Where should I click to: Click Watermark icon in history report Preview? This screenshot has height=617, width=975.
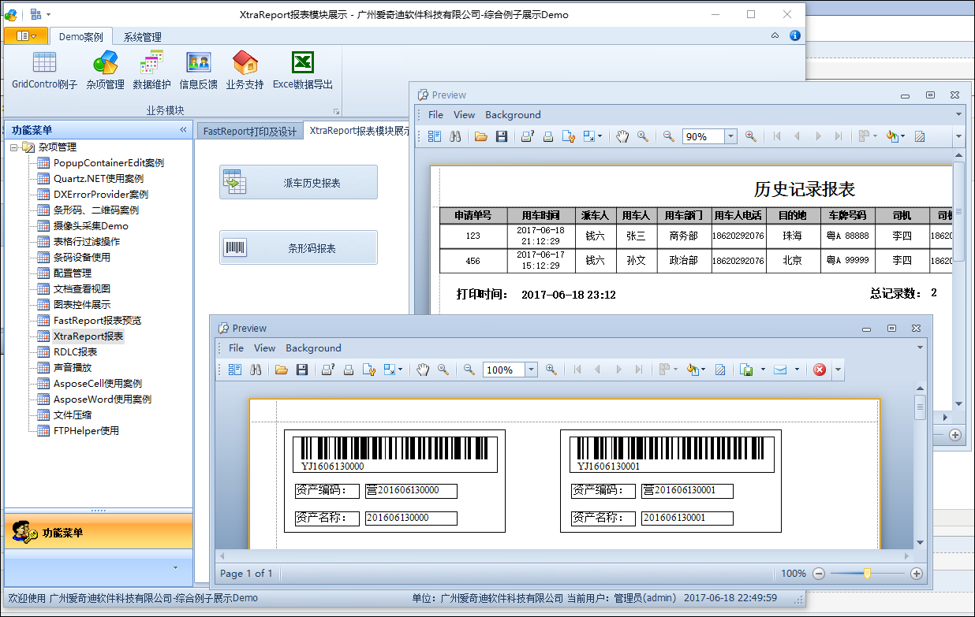coord(919,136)
